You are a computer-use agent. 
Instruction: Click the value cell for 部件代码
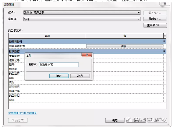(x=124, y=91)
